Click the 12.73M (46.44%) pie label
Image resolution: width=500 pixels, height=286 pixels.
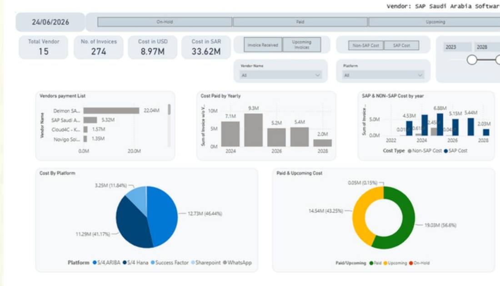[x=205, y=213]
